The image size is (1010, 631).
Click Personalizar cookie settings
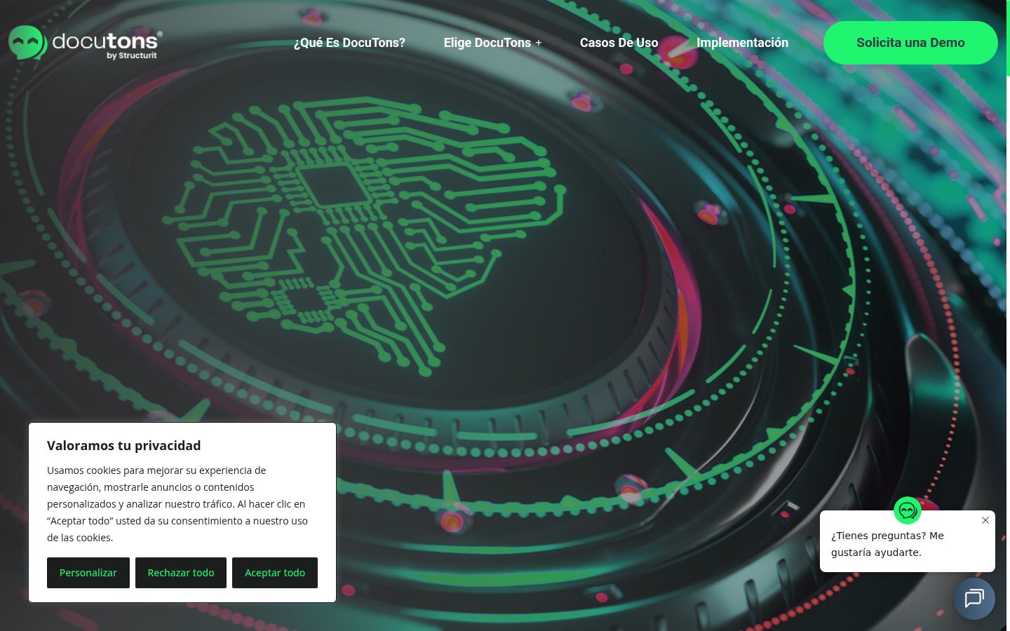[88, 573]
